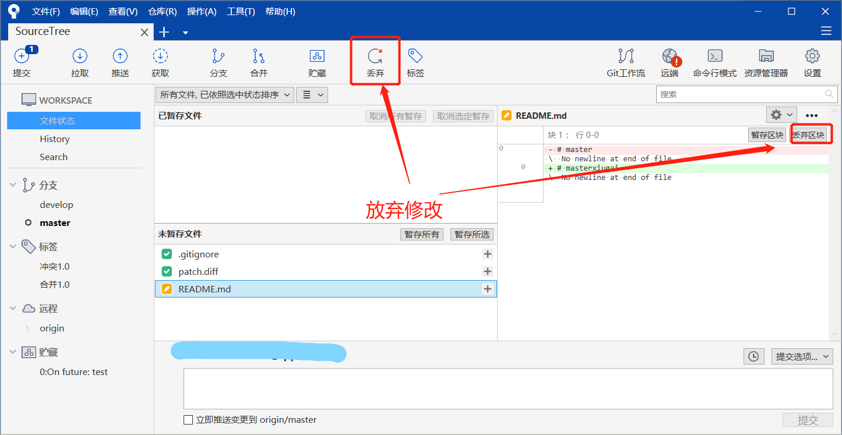Open the 帮助(H) menu
The height and width of the screenshot is (435, 842).
coord(280,12)
